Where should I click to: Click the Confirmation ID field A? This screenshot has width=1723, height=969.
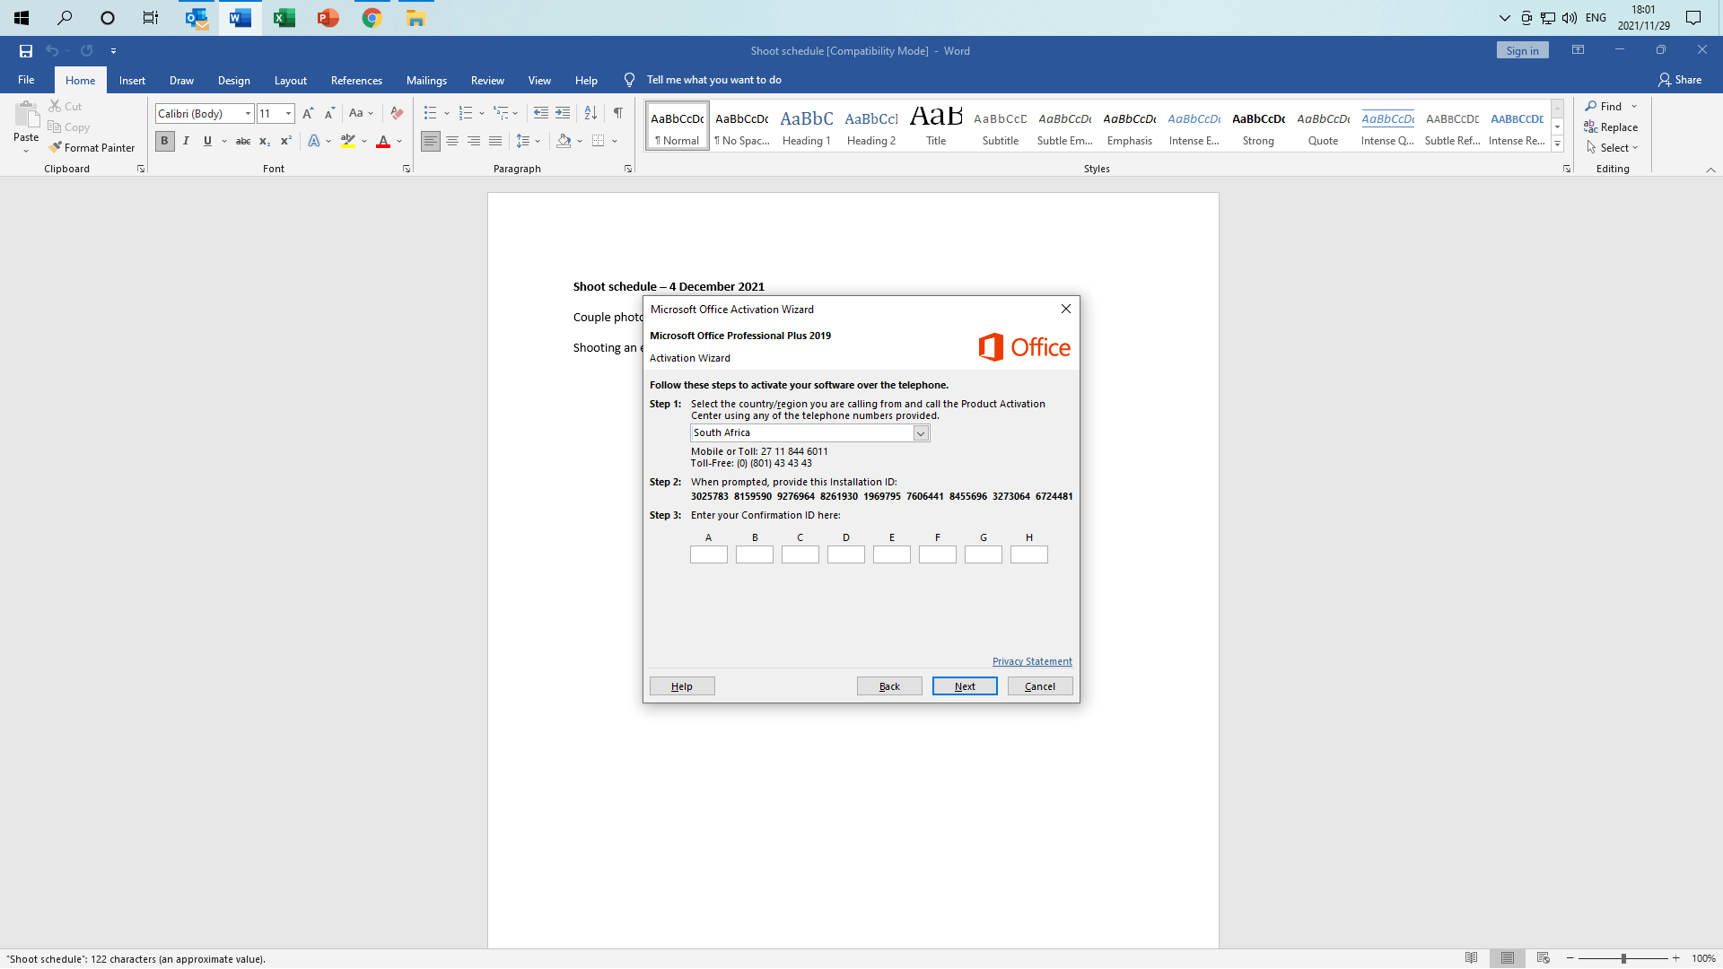click(708, 555)
